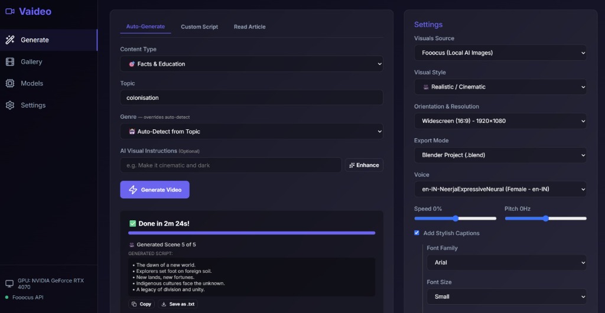Click the Copy script button
This screenshot has height=313, width=605.
tap(142, 304)
